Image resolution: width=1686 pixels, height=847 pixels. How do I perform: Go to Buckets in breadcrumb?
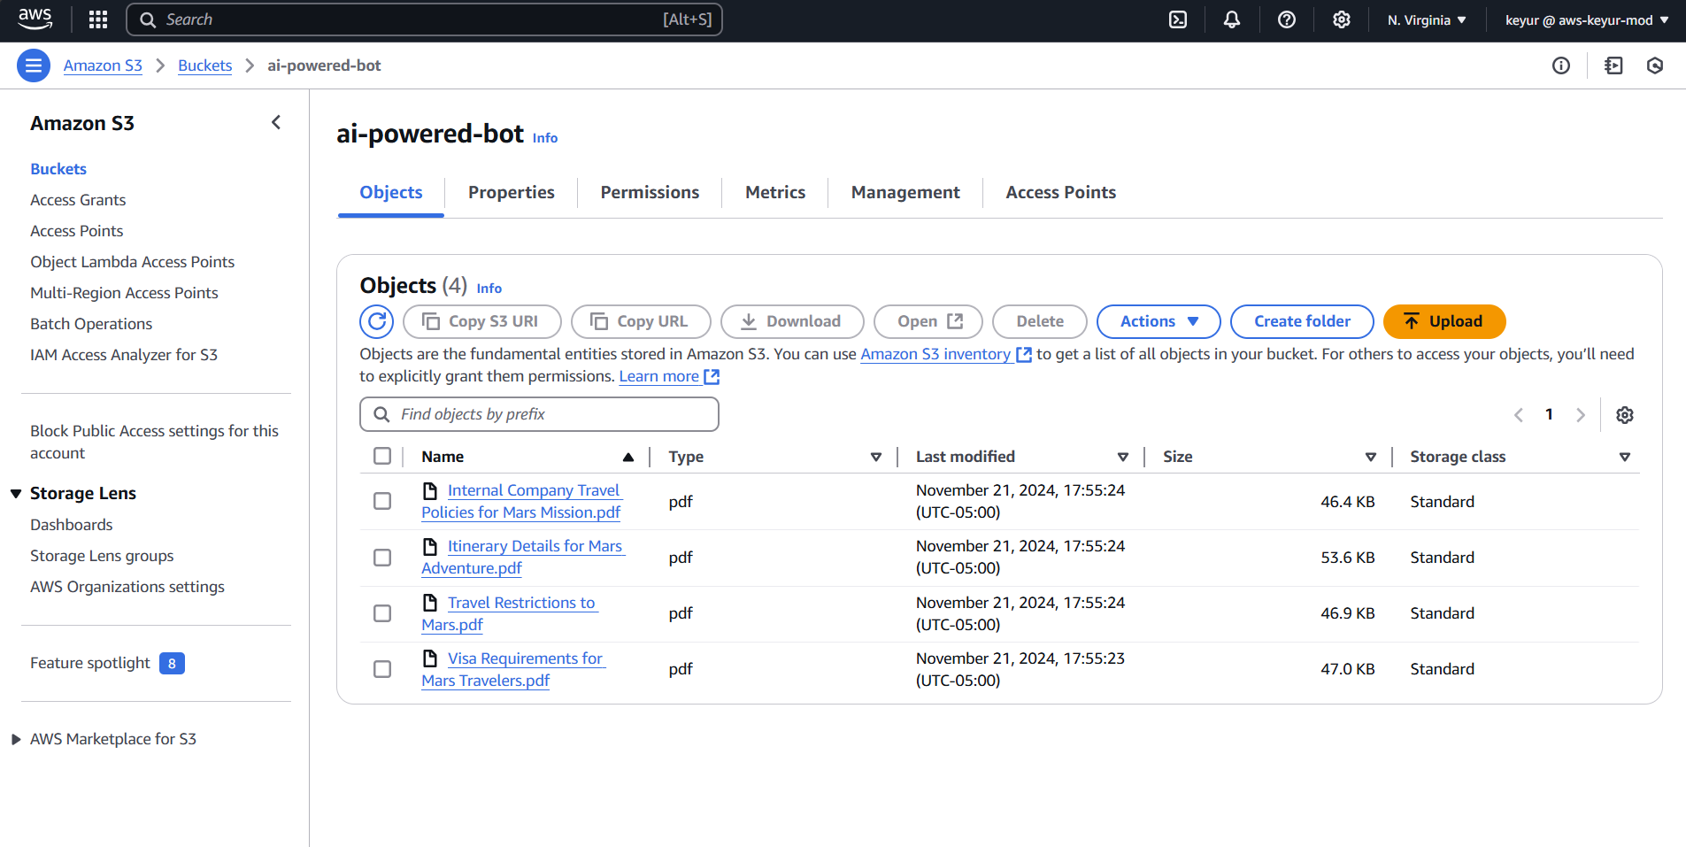[204, 65]
